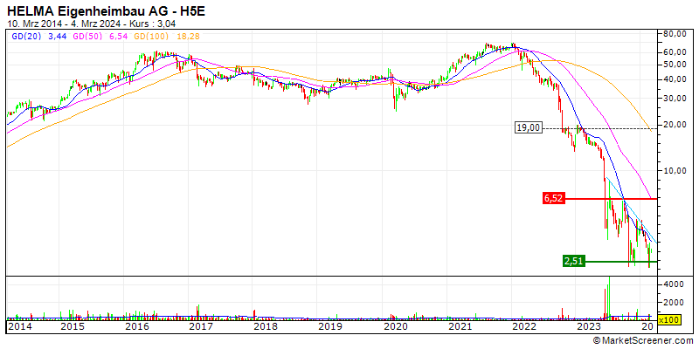
Task: Click the 10,00 price axis label
Action: pos(674,170)
